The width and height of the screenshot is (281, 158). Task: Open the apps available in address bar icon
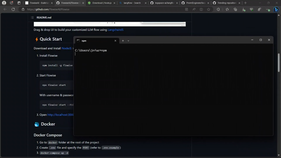coord(187,9)
